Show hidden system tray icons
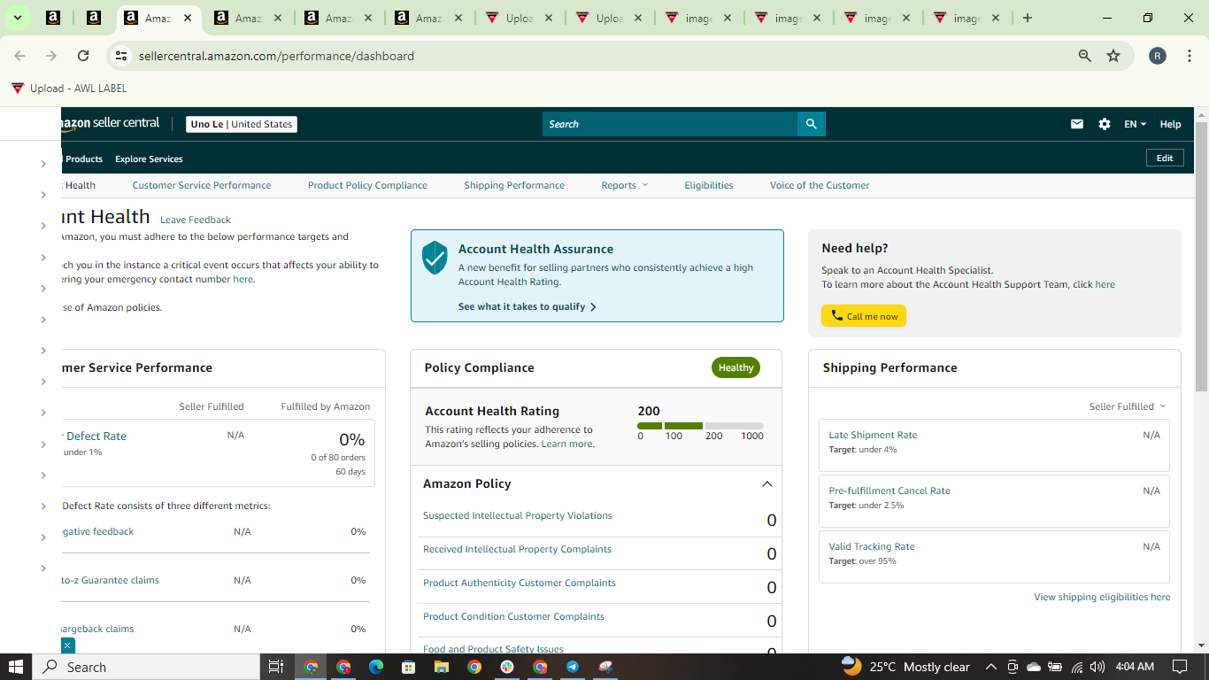Viewport: 1209px width, 680px height. coord(990,667)
